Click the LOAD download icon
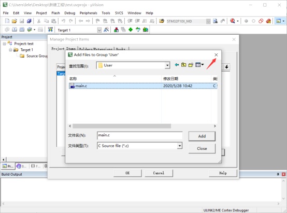The width and height of the screenshot is (287, 213). [50, 30]
